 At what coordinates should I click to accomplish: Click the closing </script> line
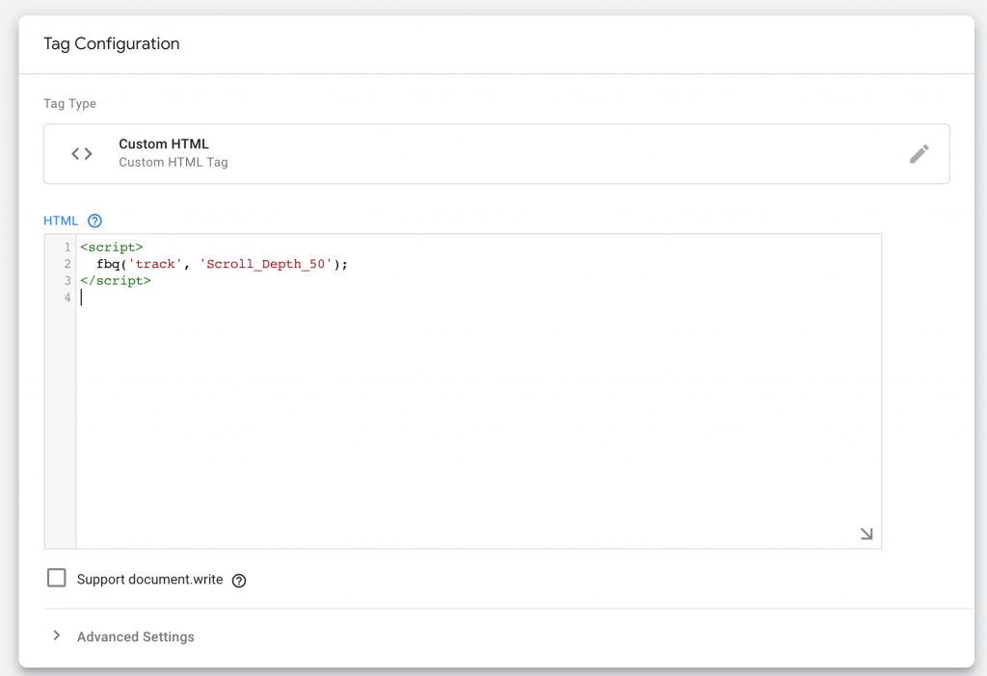[116, 280]
